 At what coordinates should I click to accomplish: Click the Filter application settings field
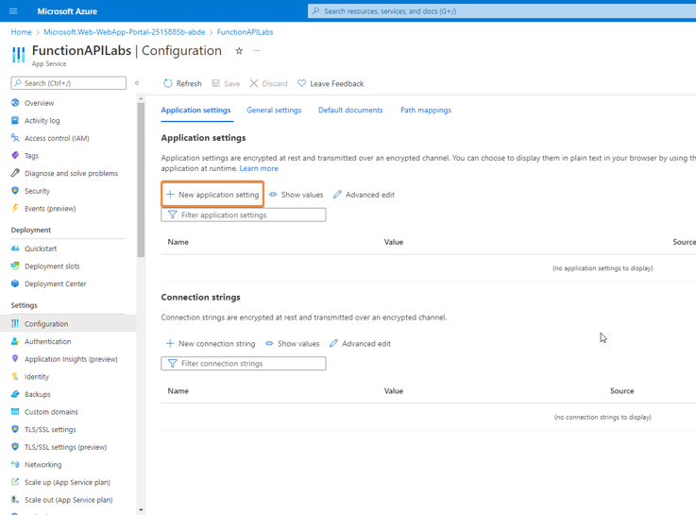(x=249, y=215)
